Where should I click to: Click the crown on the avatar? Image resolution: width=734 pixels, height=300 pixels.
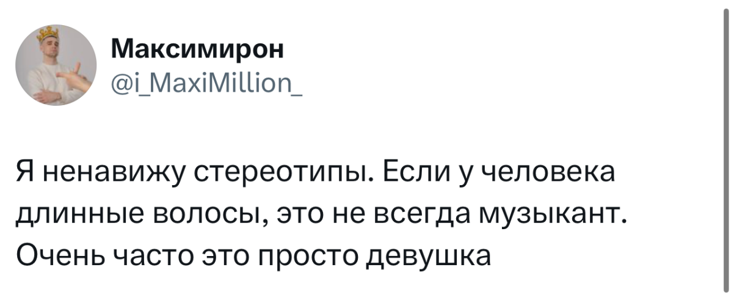[x=47, y=34]
